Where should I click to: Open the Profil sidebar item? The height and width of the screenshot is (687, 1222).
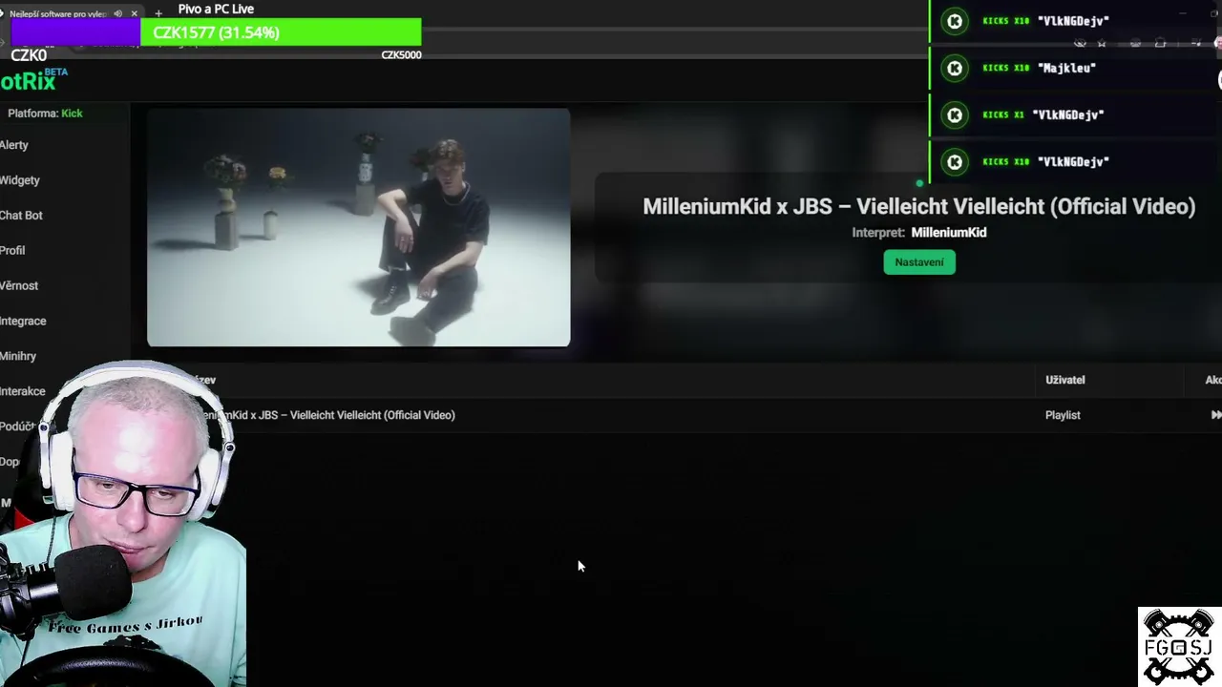point(12,251)
